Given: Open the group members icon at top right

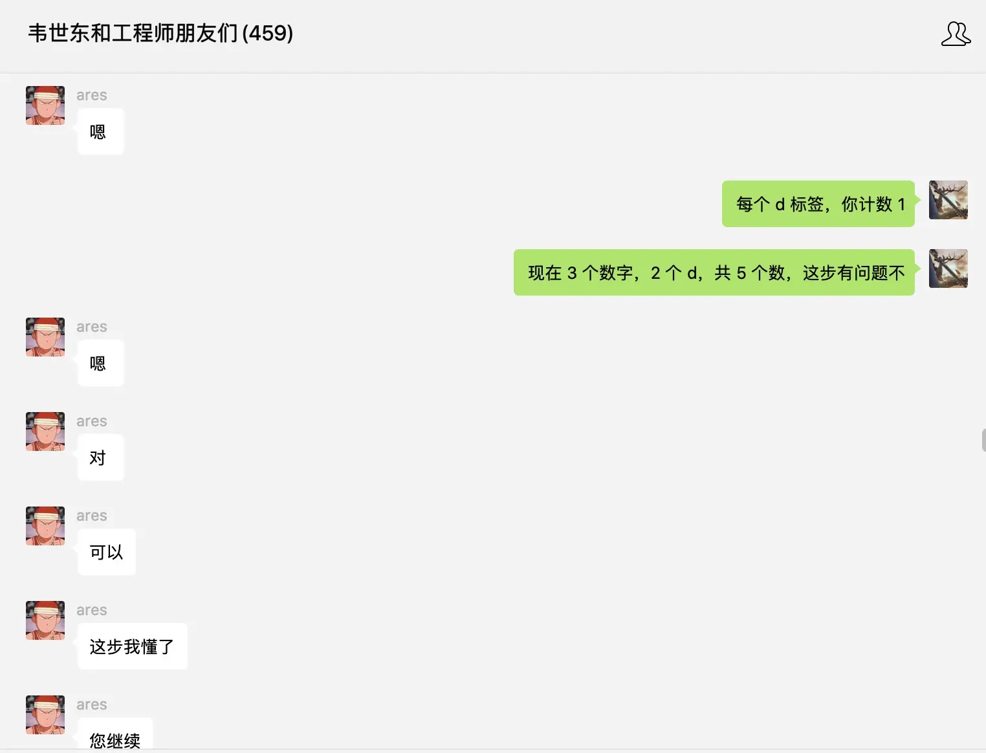Looking at the screenshot, I should pos(956,34).
